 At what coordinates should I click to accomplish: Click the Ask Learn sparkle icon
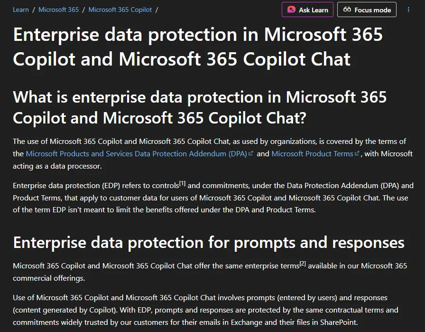291,10
